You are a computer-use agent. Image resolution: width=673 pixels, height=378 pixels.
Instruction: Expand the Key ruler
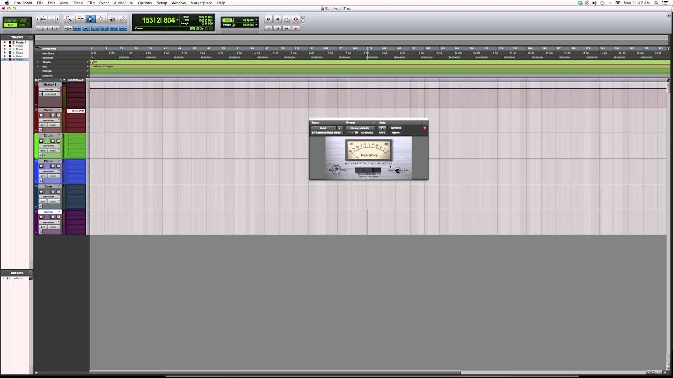37,66
